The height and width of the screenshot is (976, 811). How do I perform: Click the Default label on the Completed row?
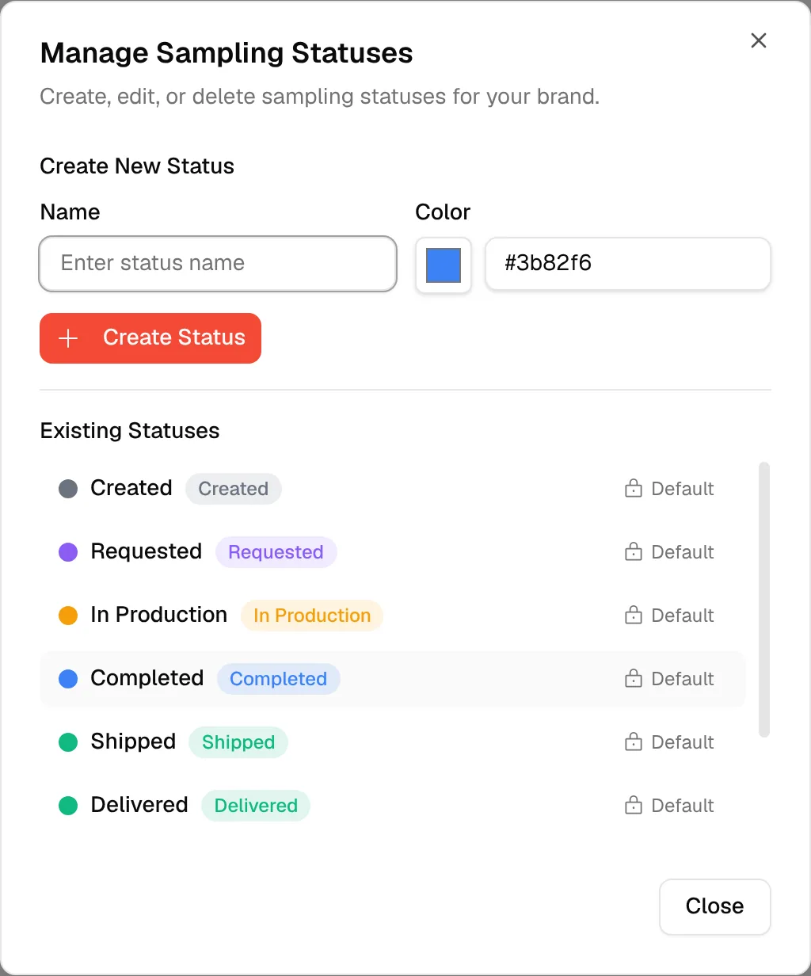(683, 679)
